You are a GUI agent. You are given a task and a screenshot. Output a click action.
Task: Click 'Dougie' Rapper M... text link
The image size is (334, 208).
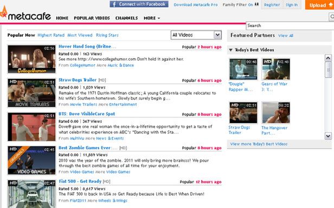[x=241, y=87]
